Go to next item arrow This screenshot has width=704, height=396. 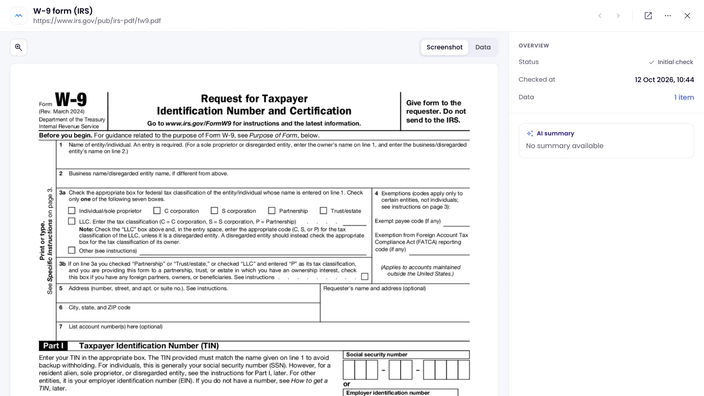click(618, 15)
